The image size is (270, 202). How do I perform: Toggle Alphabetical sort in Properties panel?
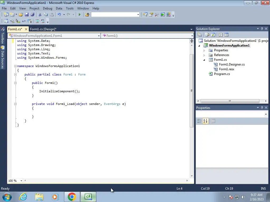[205, 121]
